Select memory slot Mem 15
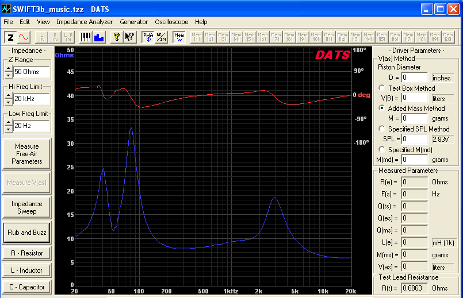Screen dimensions: 463x298 (x=382, y=37)
